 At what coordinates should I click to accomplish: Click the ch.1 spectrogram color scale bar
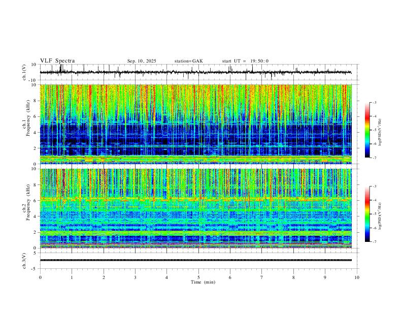pos(367,130)
